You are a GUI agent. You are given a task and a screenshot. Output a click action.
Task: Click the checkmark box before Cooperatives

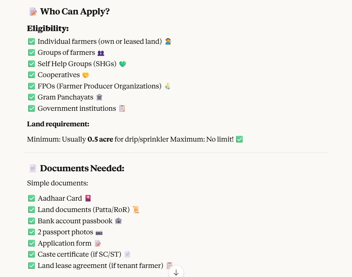(32, 75)
